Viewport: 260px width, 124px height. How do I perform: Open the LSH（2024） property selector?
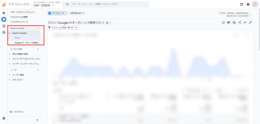tap(44, 5)
